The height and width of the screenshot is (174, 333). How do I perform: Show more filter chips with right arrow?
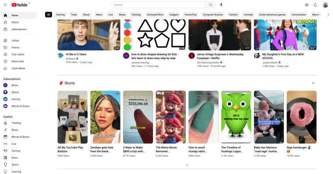pyautogui.click(x=328, y=14)
